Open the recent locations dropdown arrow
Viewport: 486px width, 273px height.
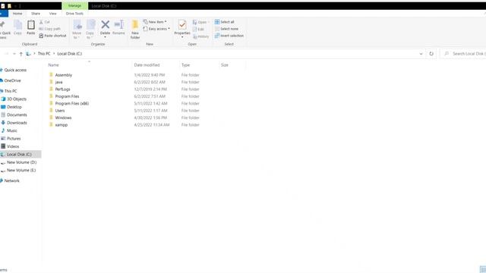(14, 54)
